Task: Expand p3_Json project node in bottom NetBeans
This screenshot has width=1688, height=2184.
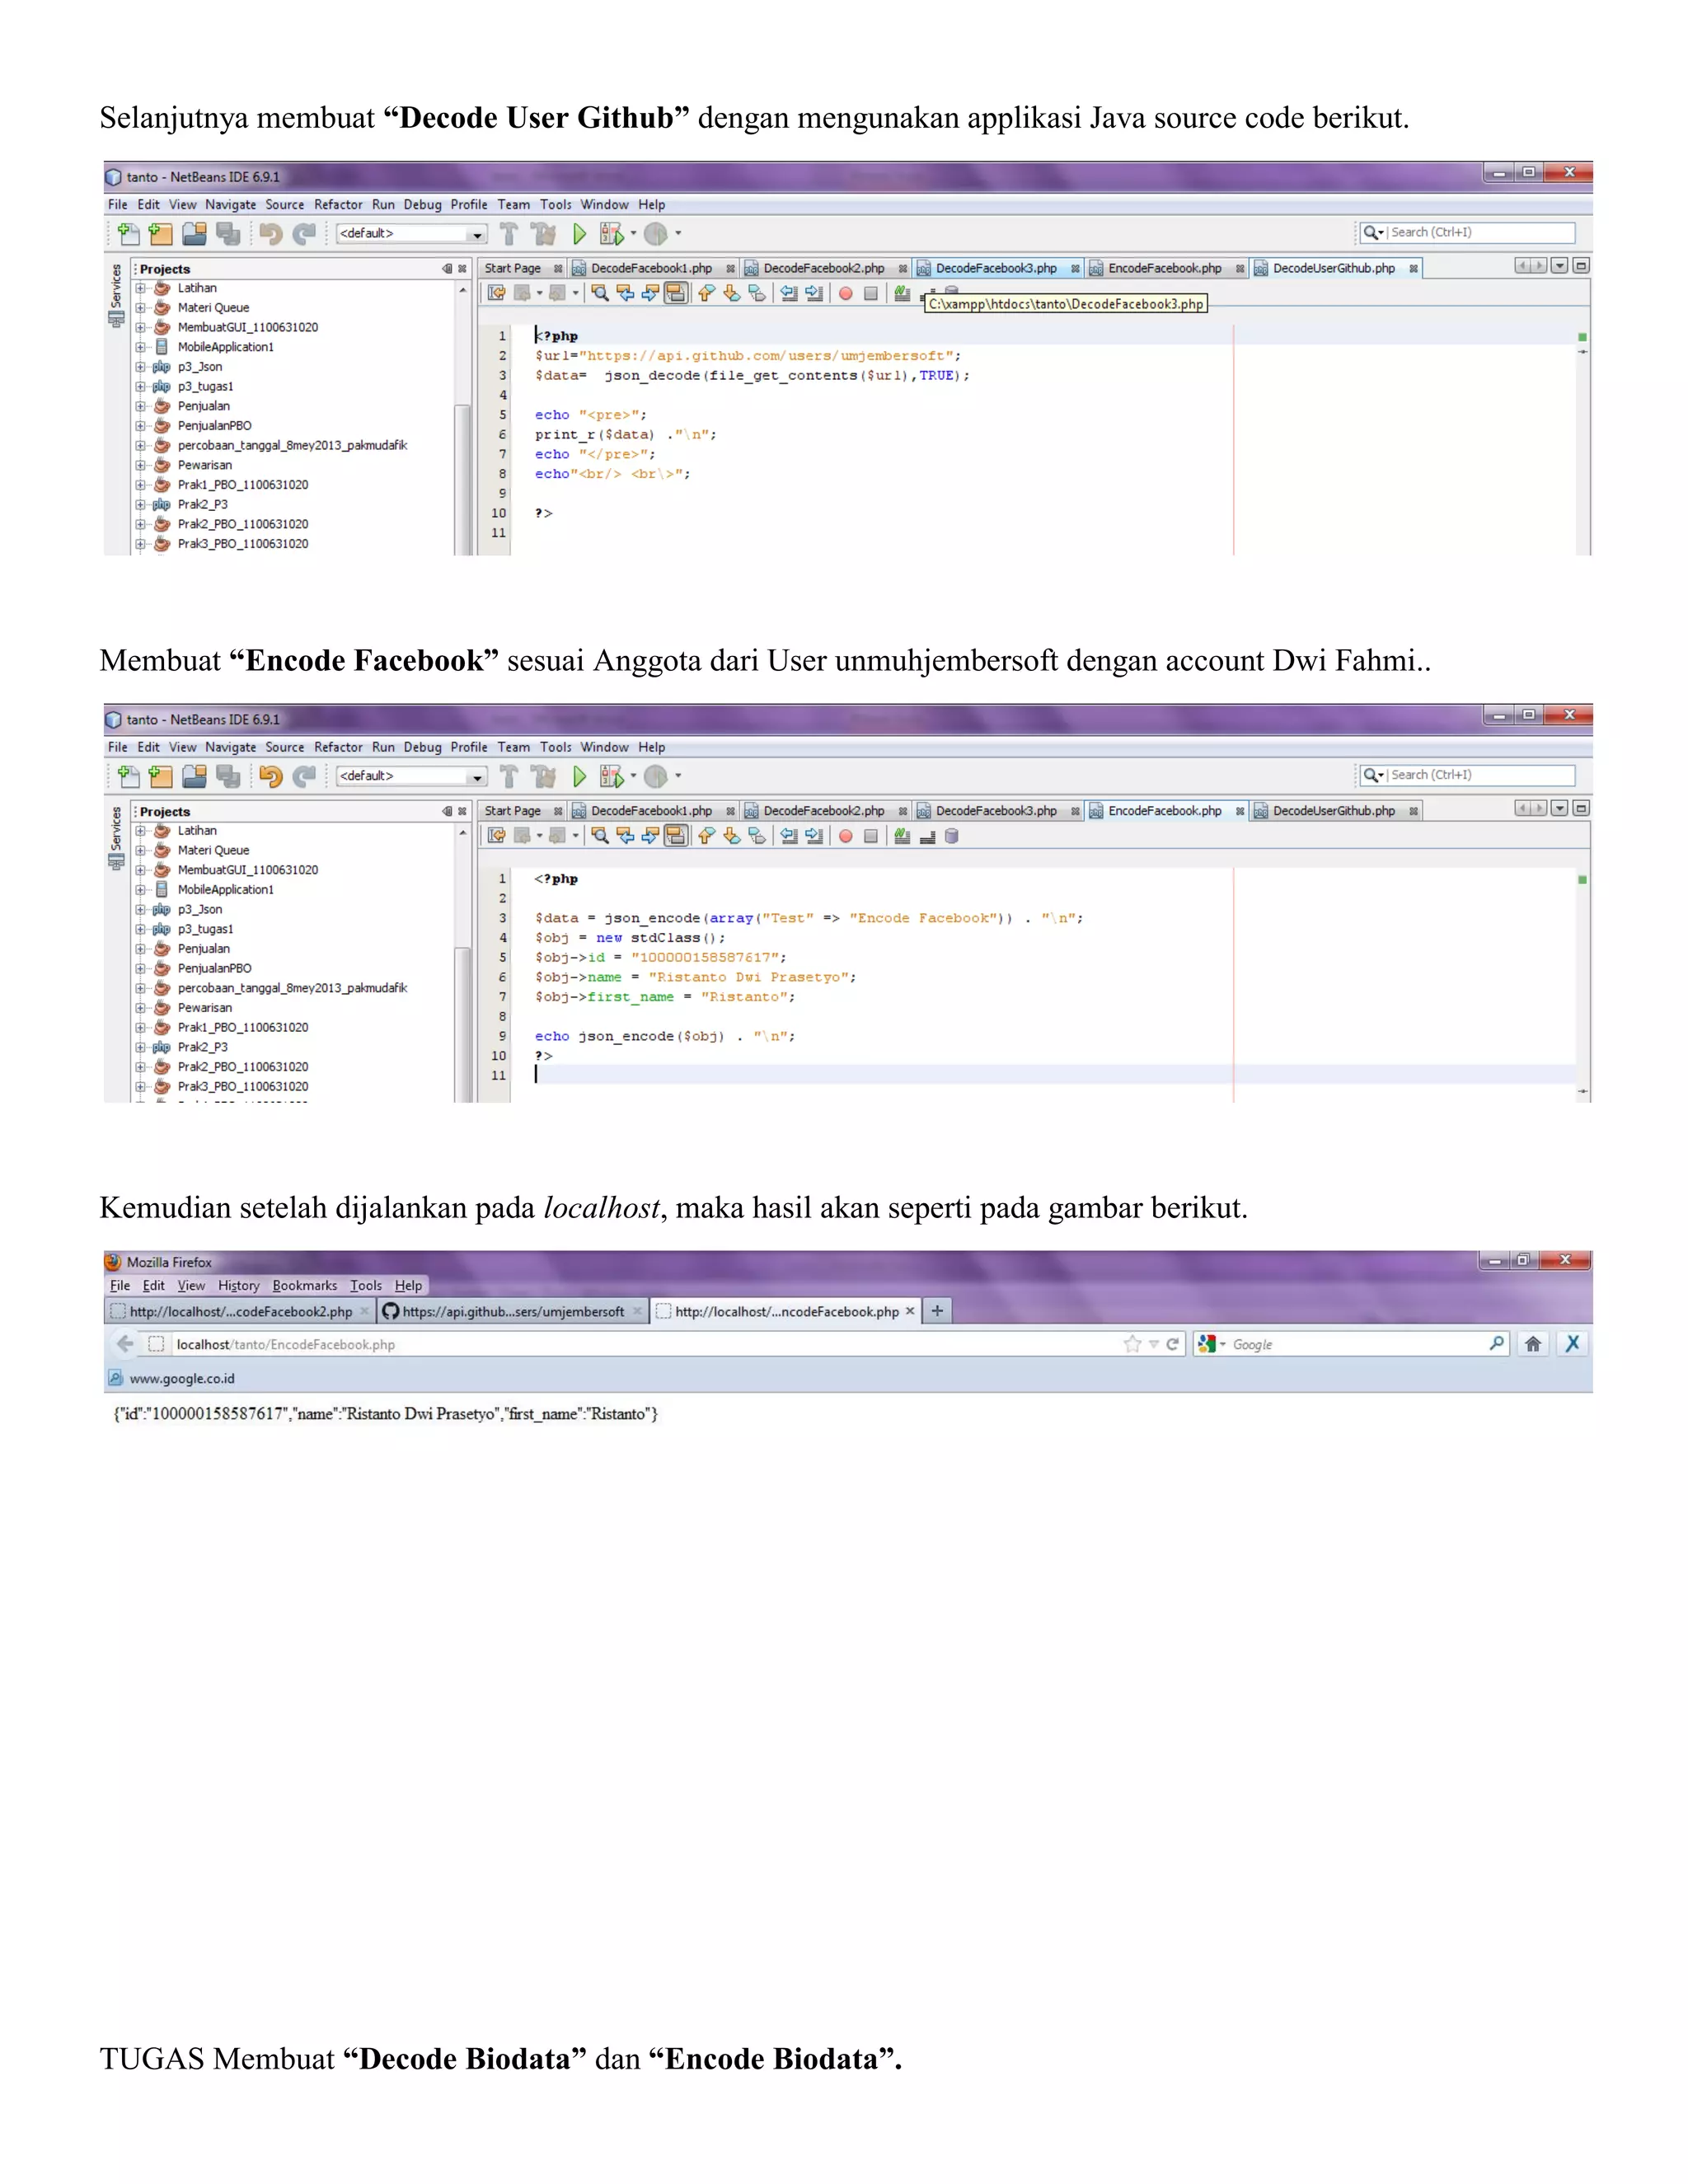Action: pos(140,909)
